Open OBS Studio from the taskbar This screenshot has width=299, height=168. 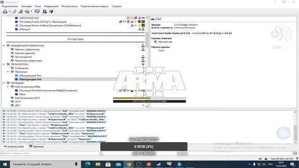(x=139, y=164)
